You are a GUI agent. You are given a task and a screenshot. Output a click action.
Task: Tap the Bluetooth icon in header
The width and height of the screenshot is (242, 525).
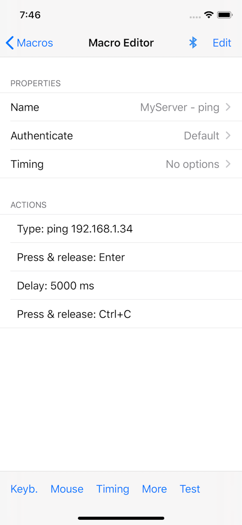[x=193, y=43]
